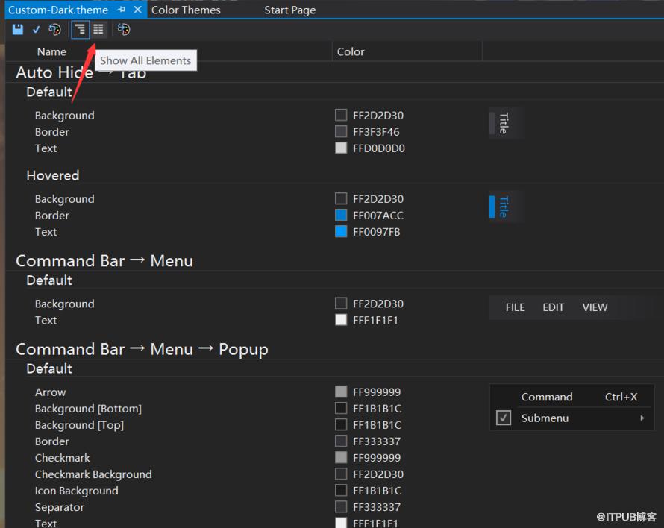Click the Color column header
Screen dimensions: 664x528
coord(351,51)
